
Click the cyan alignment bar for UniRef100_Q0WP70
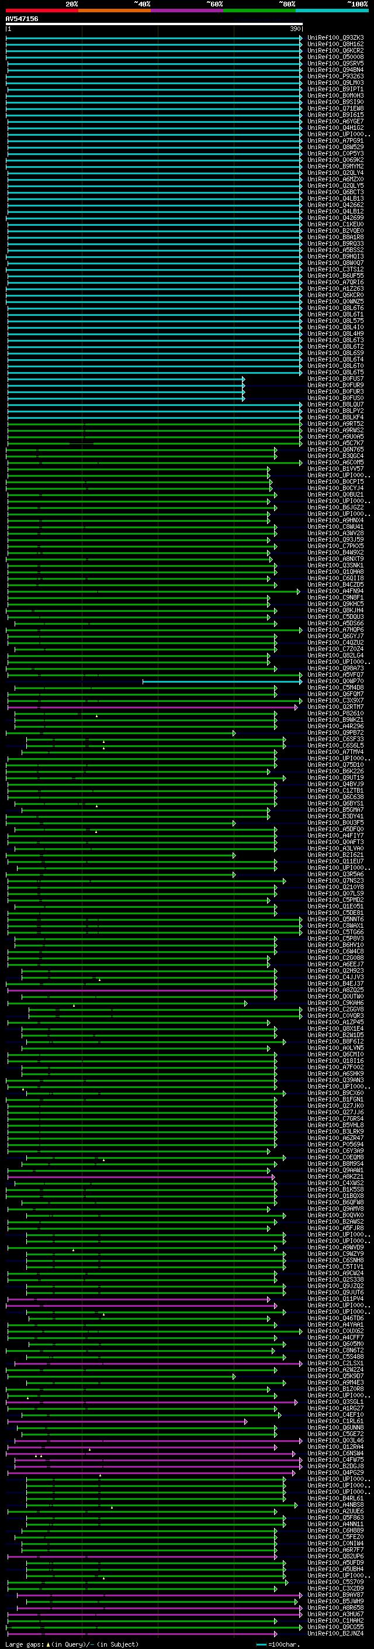click(222, 681)
